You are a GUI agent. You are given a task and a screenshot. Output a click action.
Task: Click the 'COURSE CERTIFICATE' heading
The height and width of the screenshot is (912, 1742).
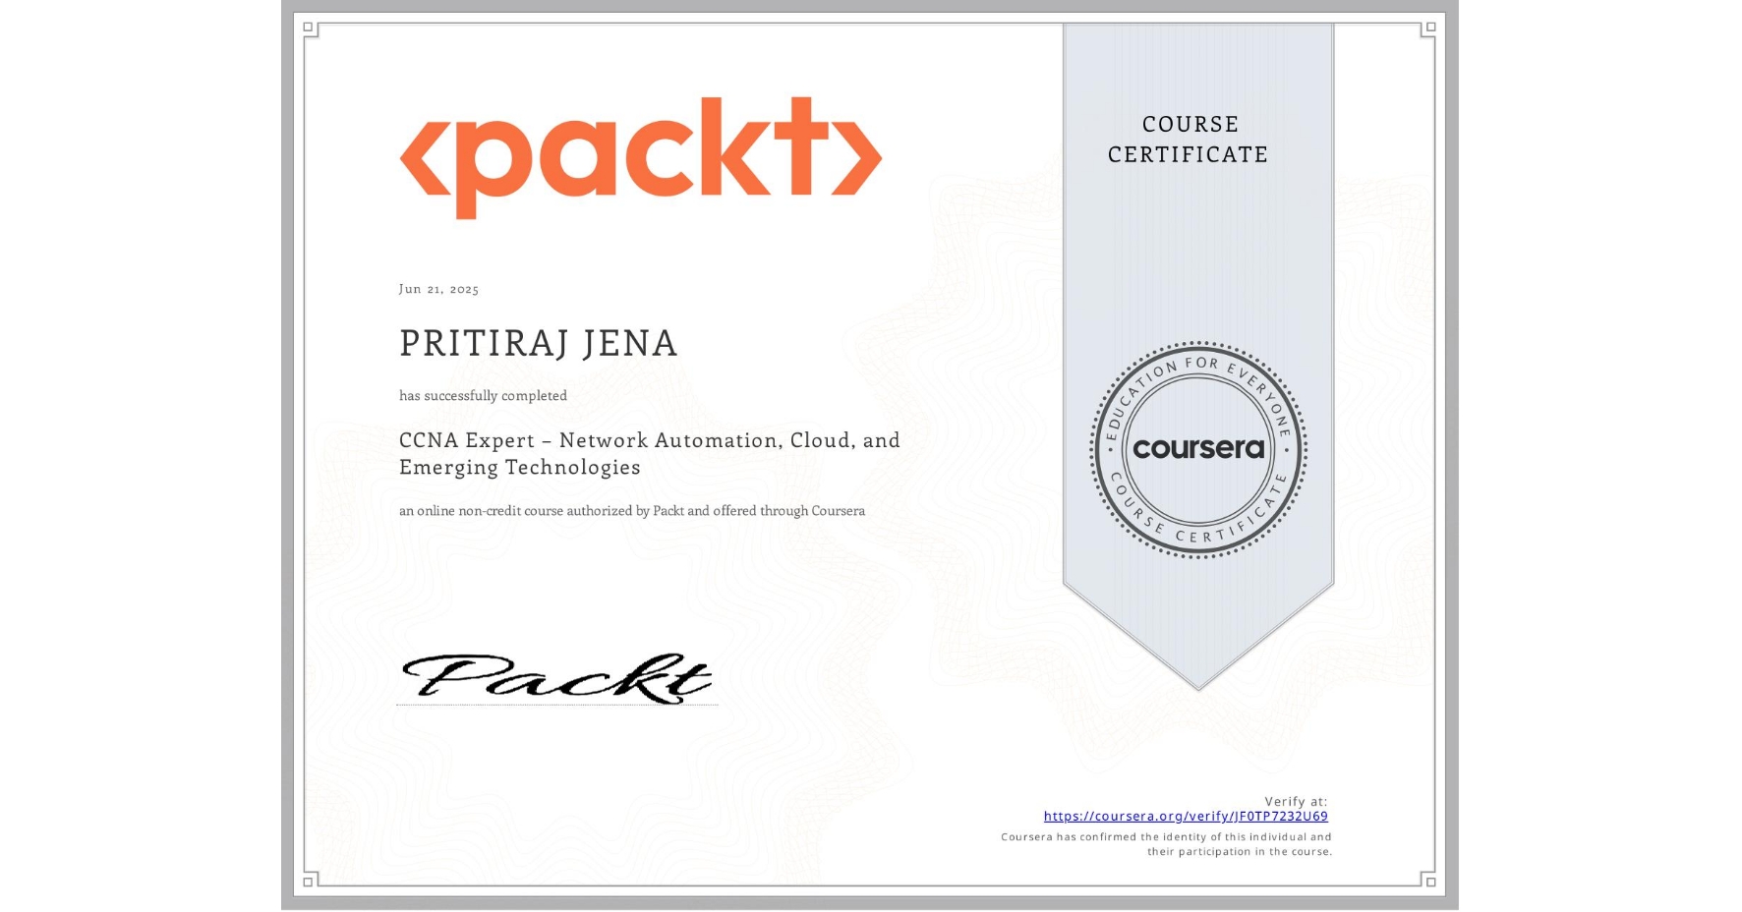coord(1189,140)
